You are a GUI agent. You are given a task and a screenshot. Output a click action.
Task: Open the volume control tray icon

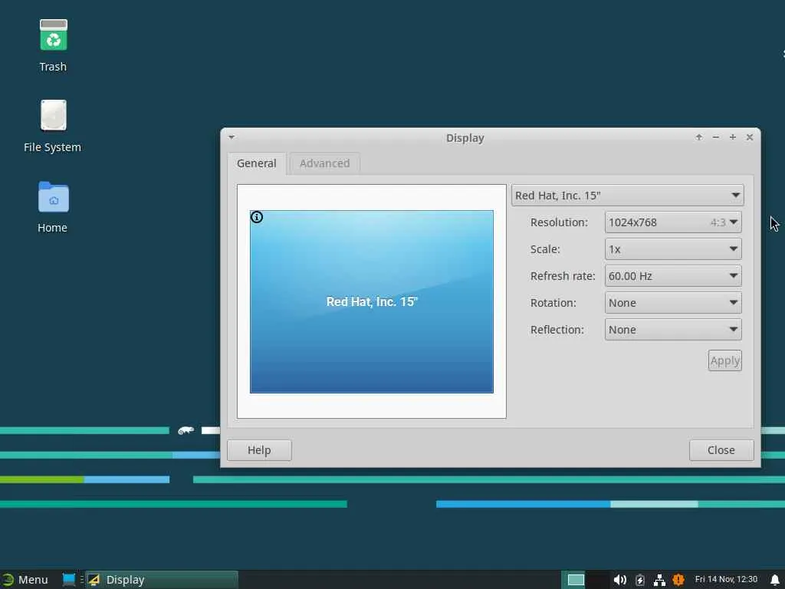[x=619, y=580]
